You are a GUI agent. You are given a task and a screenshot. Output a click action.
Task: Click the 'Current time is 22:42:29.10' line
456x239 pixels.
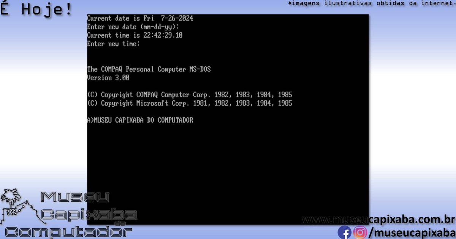[x=135, y=35]
